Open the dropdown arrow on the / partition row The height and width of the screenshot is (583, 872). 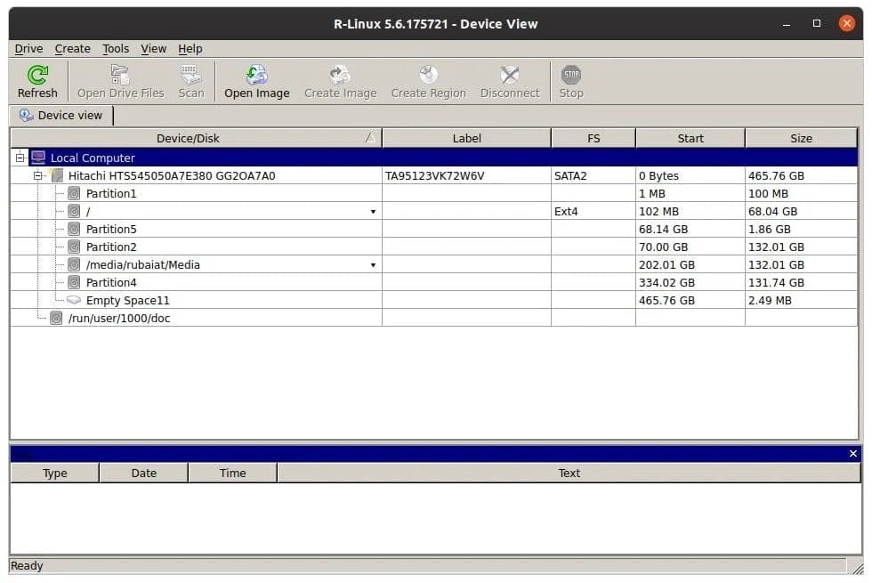pyautogui.click(x=373, y=211)
